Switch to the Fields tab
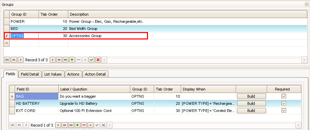Viewport: 310px width, 130px height. tap(11, 74)
